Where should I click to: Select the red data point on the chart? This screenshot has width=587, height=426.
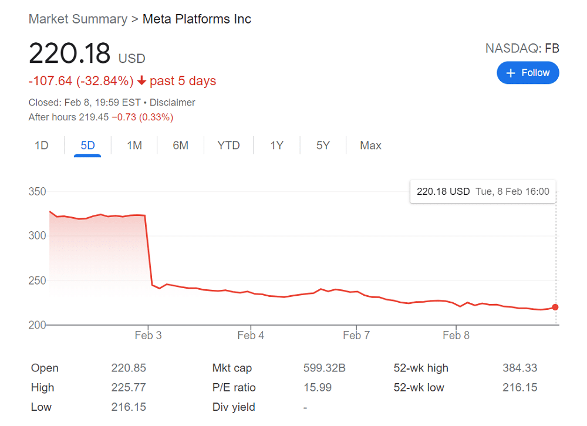coord(554,307)
